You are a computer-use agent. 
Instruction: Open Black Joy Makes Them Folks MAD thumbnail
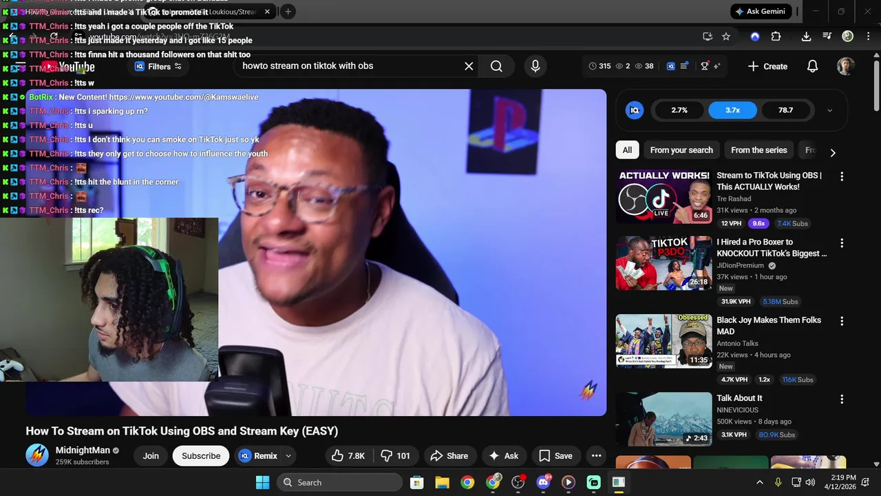click(664, 341)
